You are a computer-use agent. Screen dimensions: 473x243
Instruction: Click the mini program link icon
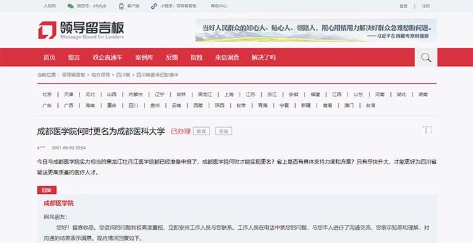tap(154, 6)
